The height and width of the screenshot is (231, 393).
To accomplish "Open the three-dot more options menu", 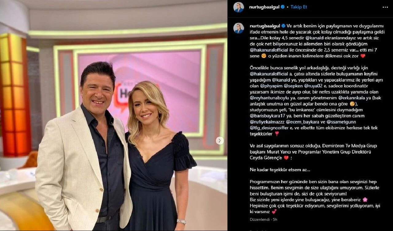I will pyautogui.click(x=385, y=7).
